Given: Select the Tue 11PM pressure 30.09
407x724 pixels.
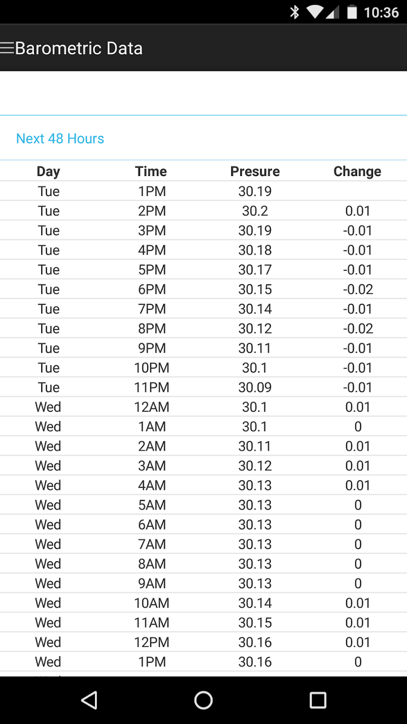Looking at the screenshot, I should point(255,387).
